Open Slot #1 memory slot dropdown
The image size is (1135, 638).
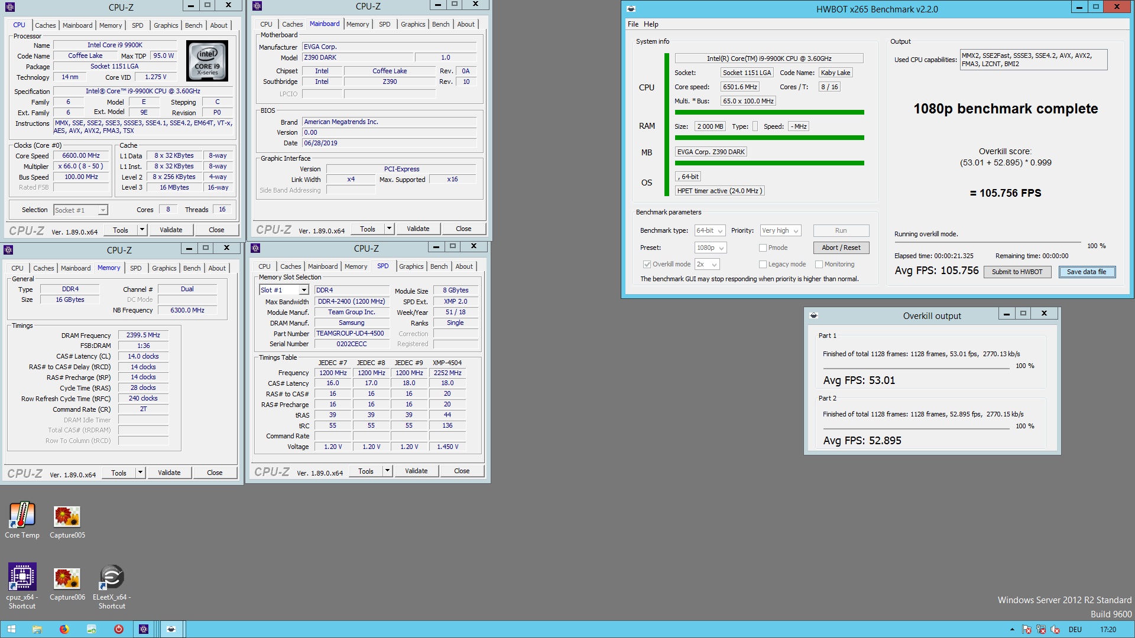point(284,290)
